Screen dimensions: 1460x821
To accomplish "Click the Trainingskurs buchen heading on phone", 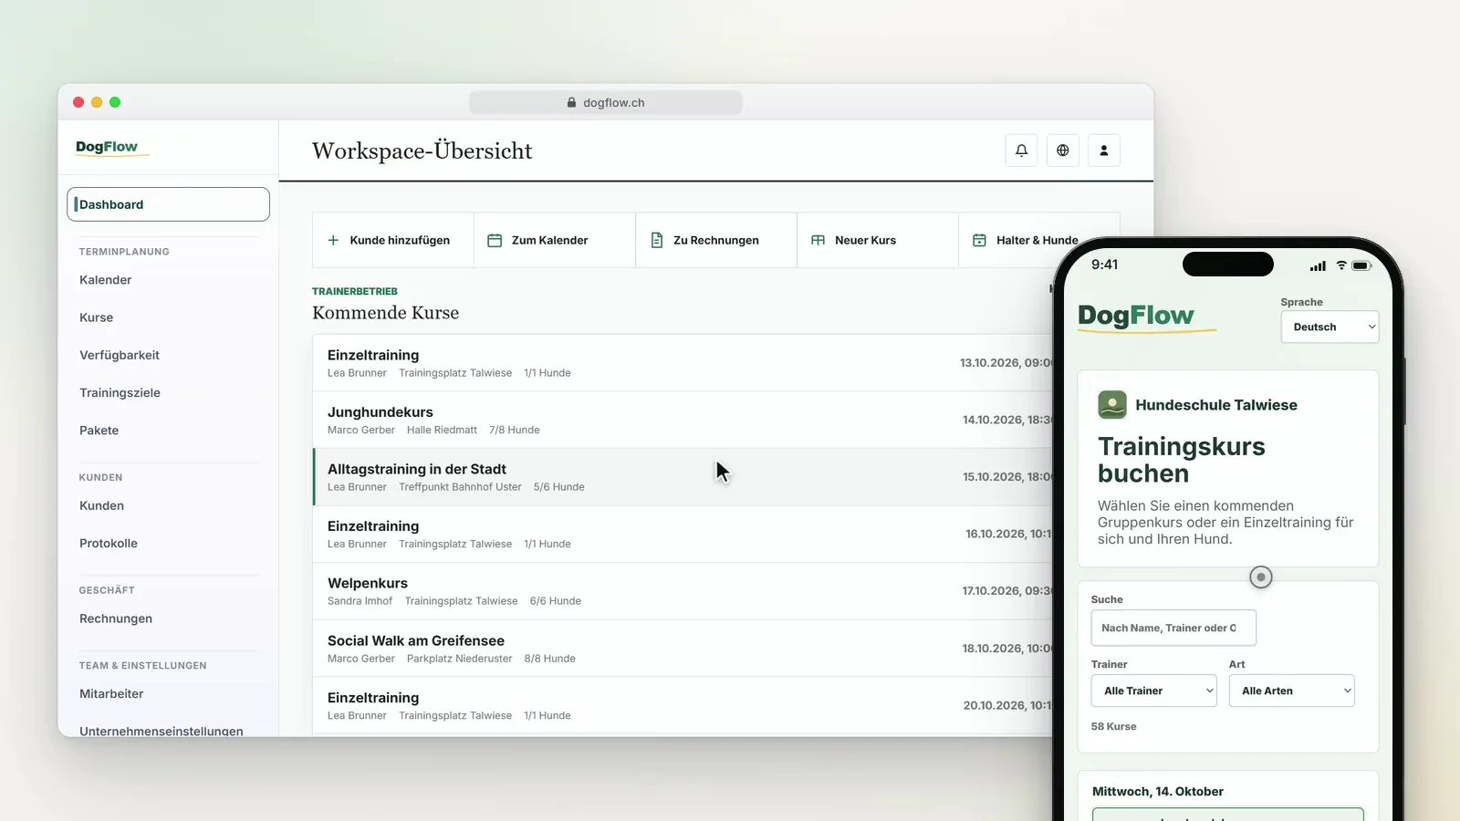I will coord(1182,460).
